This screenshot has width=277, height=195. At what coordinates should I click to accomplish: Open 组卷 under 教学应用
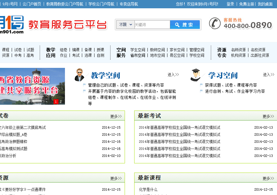pos(63,50)
